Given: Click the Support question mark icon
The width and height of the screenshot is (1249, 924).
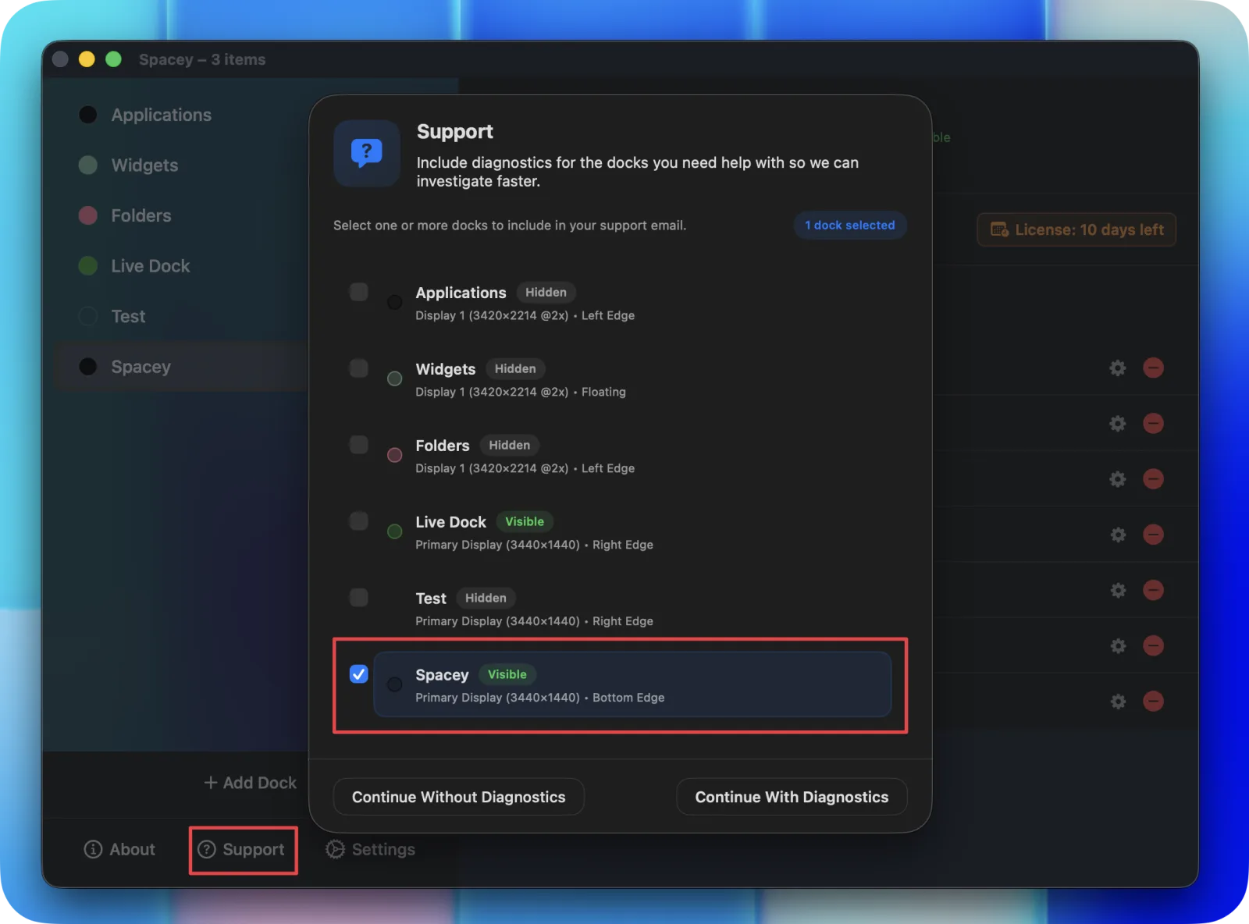Looking at the screenshot, I should [x=207, y=849].
